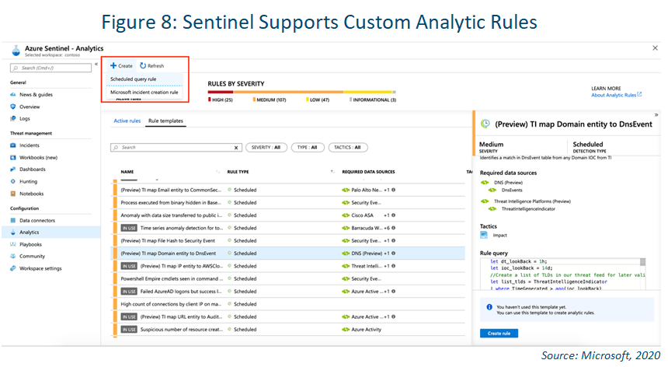Focus the sidebar Search (Cmd+/) field
This screenshot has width=668, height=367.
click(50, 68)
